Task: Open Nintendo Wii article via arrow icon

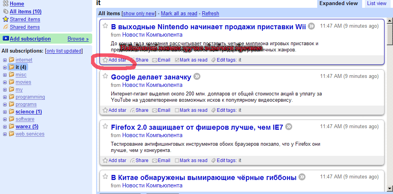Action: 311,26
